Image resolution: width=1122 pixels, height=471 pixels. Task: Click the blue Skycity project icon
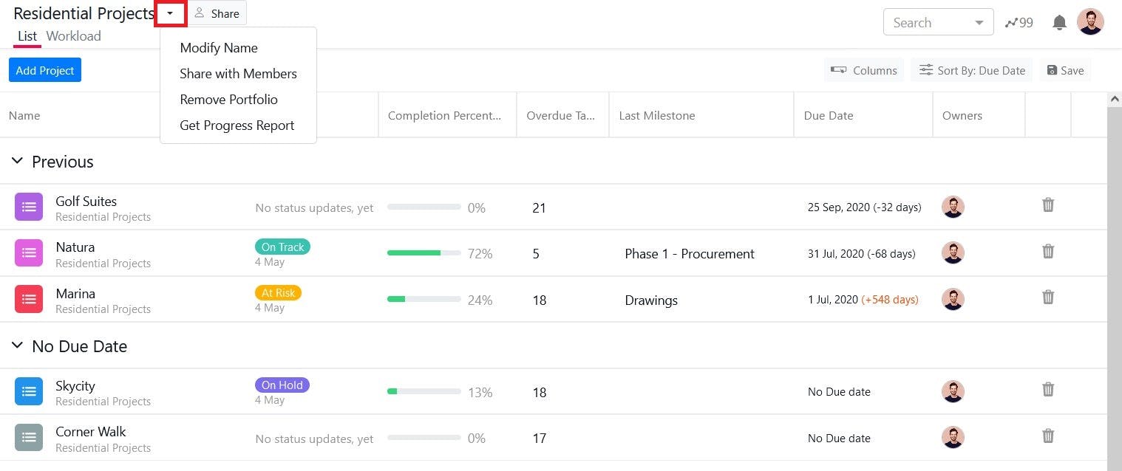click(x=29, y=391)
